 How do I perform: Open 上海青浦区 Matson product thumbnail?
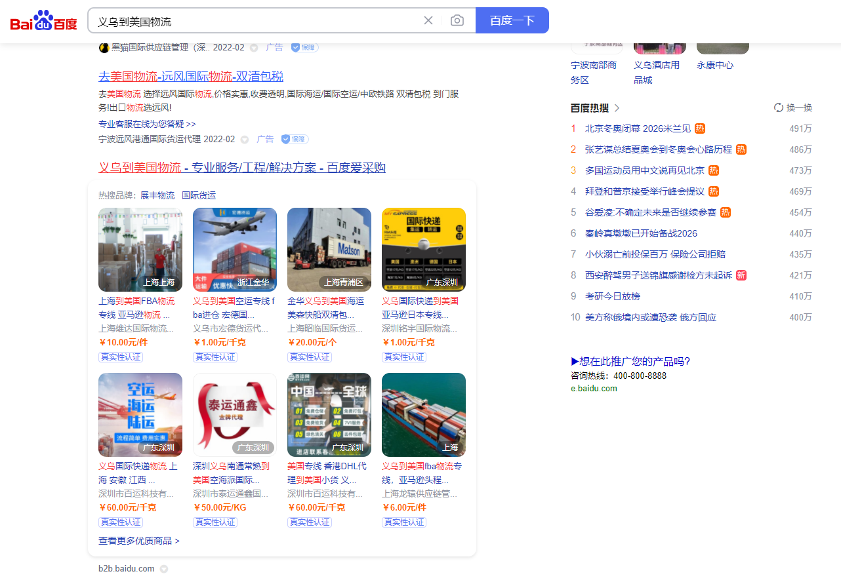click(329, 250)
